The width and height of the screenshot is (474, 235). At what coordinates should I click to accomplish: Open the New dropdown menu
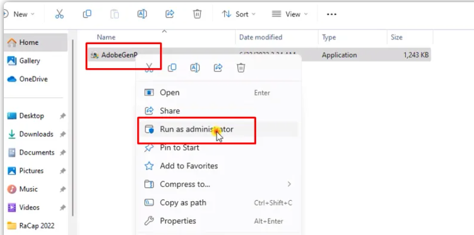tap(20, 14)
